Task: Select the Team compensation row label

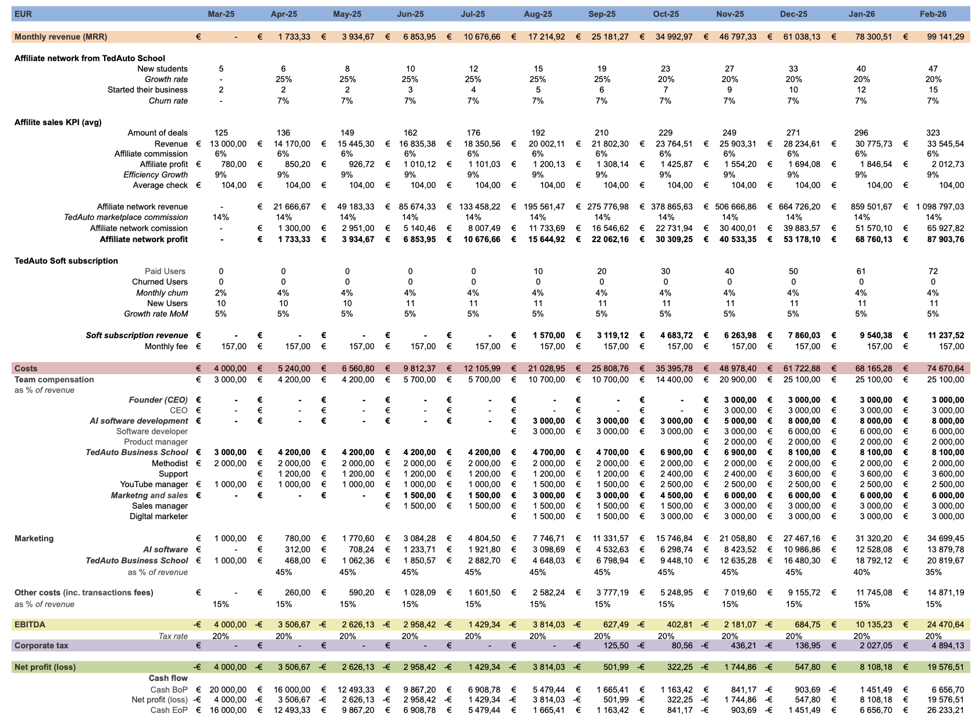Action: [54, 379]
